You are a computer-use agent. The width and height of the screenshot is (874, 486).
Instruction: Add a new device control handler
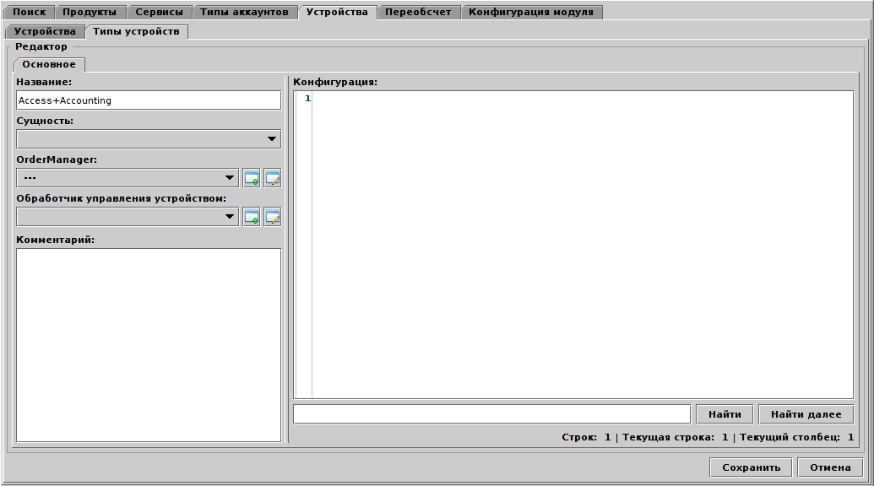252,217
